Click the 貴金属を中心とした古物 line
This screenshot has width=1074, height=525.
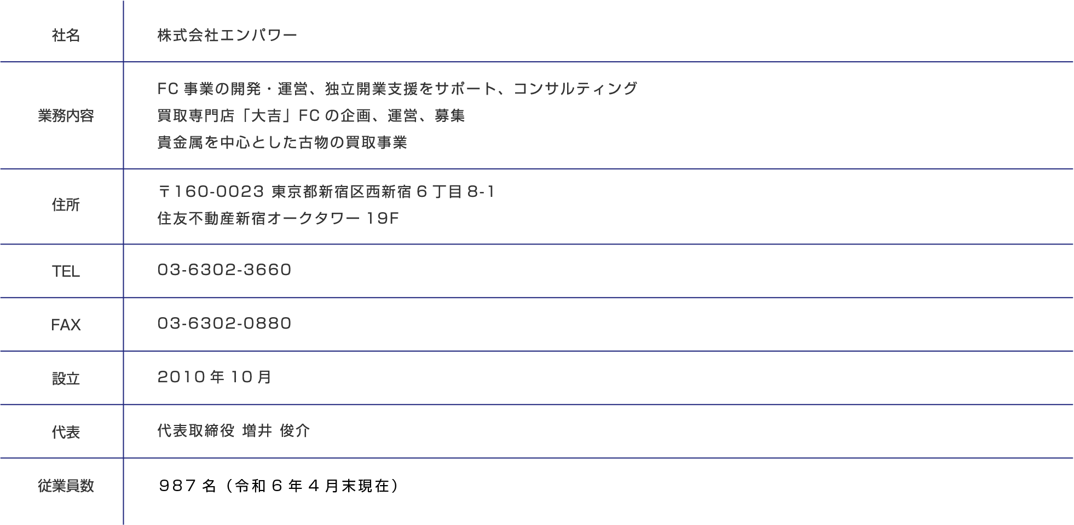pyautogui.click(x=282, y=143)
